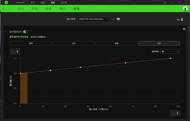This screenshot has width=190, height=121.
Task: Open the settings gear icon
Action: [x=164, y=2]
